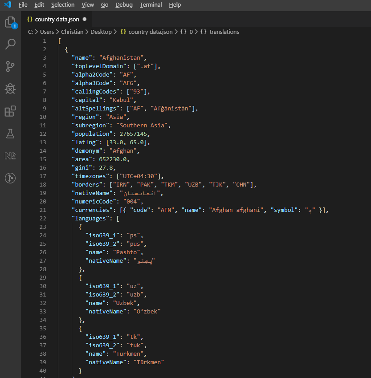Click the "Afghan" demonym value
Viewport: 371px width, 378px height.
[x=123, y=151]
